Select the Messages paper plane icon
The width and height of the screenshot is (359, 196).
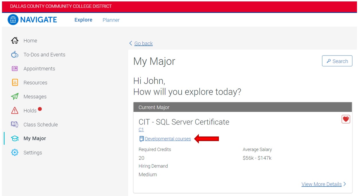click(15, 96)
